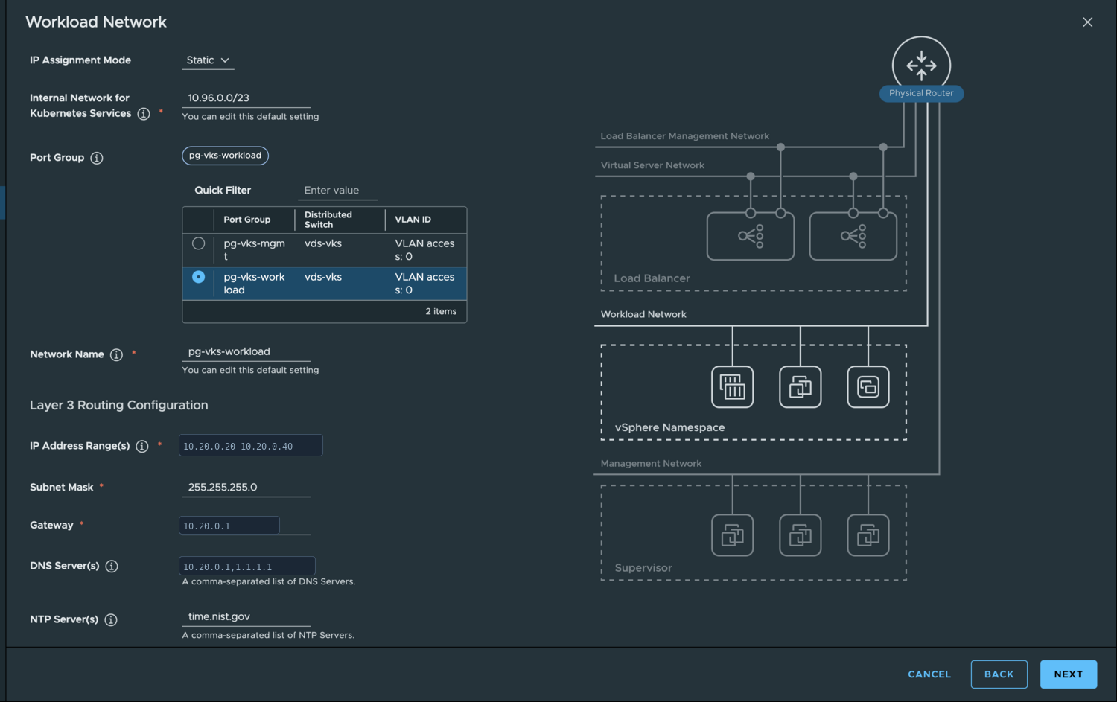
Task: Click the Internal Network 10.96.0.0/23 field
Action: tap(246, 98)
